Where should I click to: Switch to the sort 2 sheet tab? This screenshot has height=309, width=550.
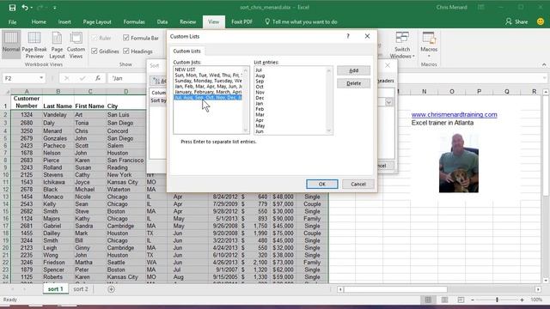point(81,289)
